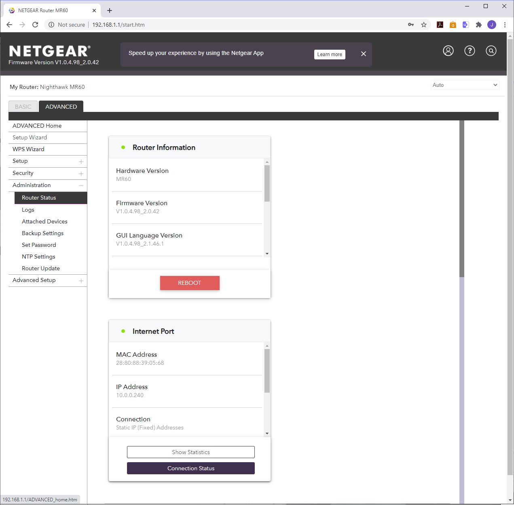Image resolution: width=514 pixels, height=505 pixels.
Task: Click the Internet Port scrollbar thumb
Action: coord(267,371)
